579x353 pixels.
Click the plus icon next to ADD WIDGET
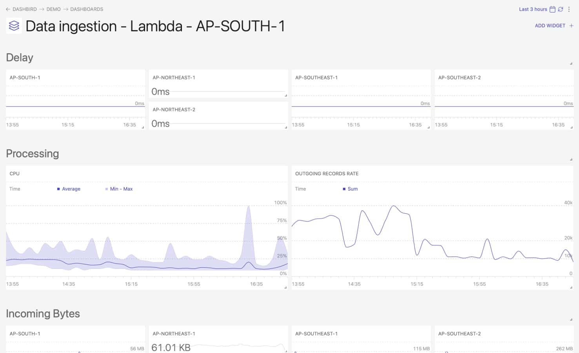571,25
